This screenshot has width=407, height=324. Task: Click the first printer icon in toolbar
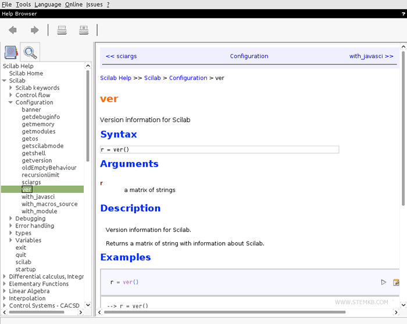click(62, 30)
